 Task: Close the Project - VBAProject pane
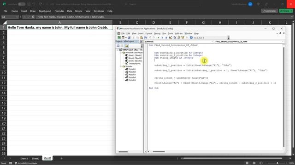coord(141,42)
